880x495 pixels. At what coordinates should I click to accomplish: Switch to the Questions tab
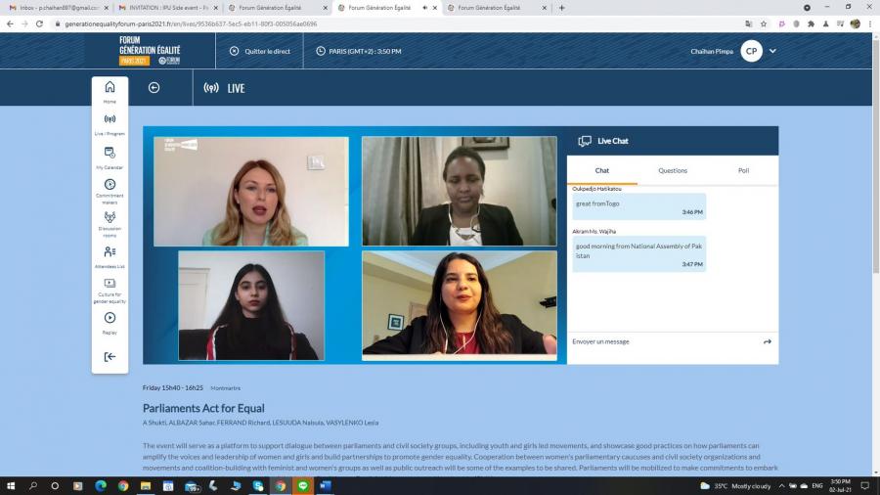tap(673, 170)
